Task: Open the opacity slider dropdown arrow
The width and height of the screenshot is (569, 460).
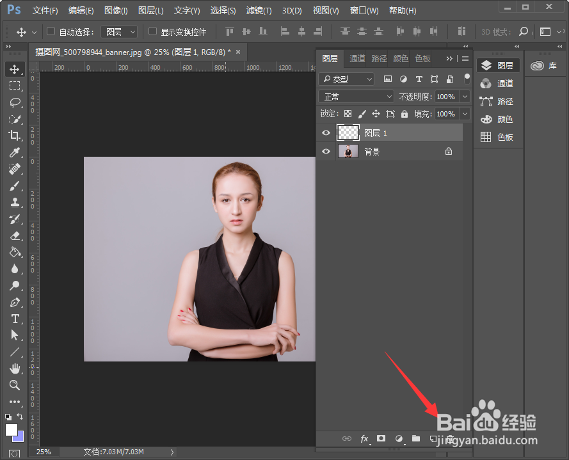Action: pos(465,97)
